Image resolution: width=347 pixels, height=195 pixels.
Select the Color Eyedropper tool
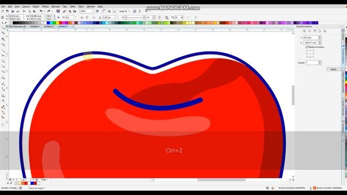3,107
